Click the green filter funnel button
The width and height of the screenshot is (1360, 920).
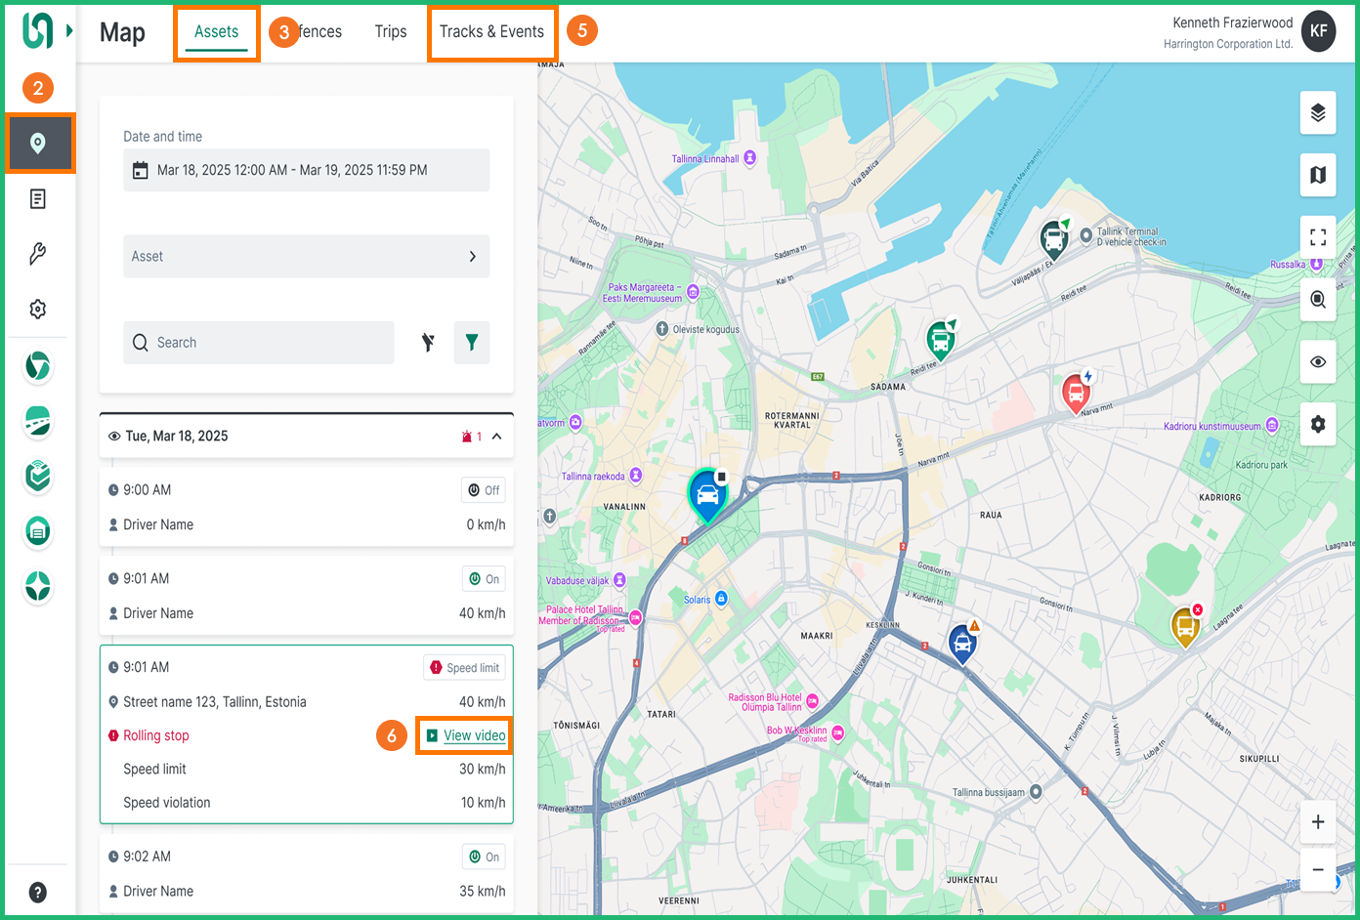point(472,343)
